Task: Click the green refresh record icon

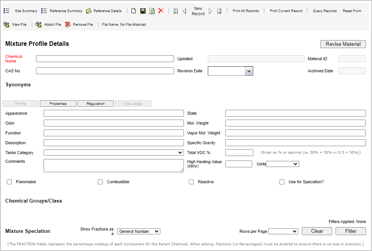Action: click(152, 11)
